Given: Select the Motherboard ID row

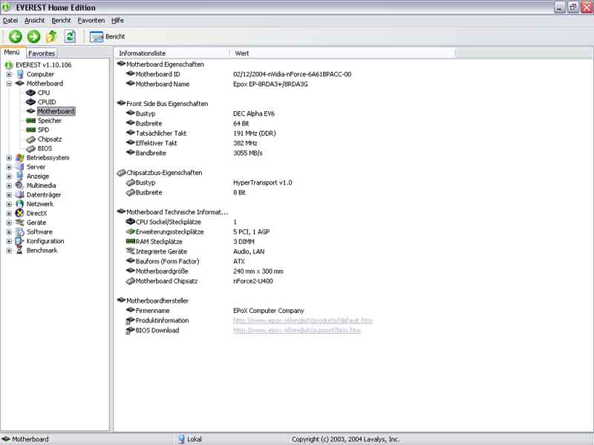Looking at the screenshot, I should point(238,74).
